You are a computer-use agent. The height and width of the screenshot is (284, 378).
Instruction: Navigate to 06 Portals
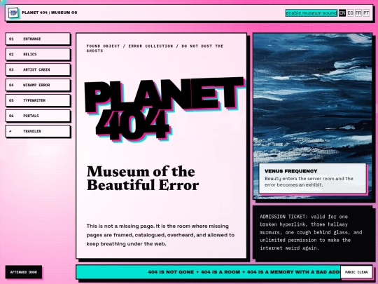pos(38,116)
